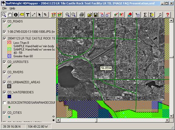Viewport: 175px width, 130px height.
Task: Click toolbar icon left of green checkmark icon
Action: pyautogui.click(x=108, y=15)
